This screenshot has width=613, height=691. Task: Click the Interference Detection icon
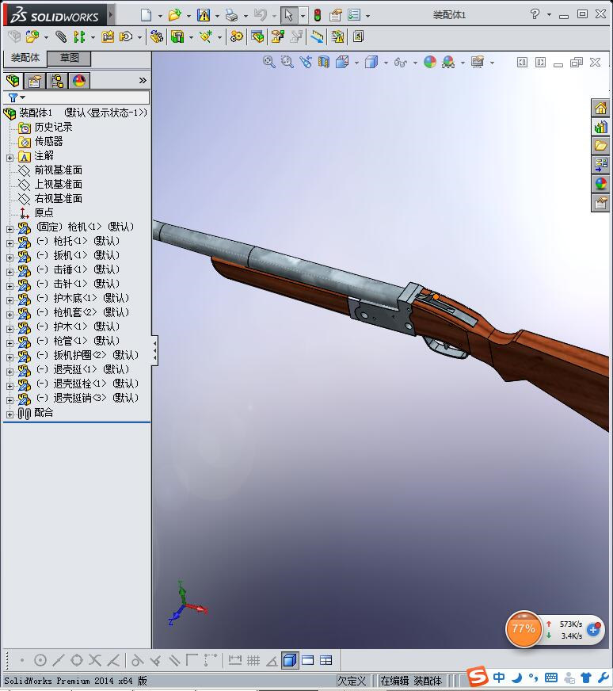pos(337,36)
